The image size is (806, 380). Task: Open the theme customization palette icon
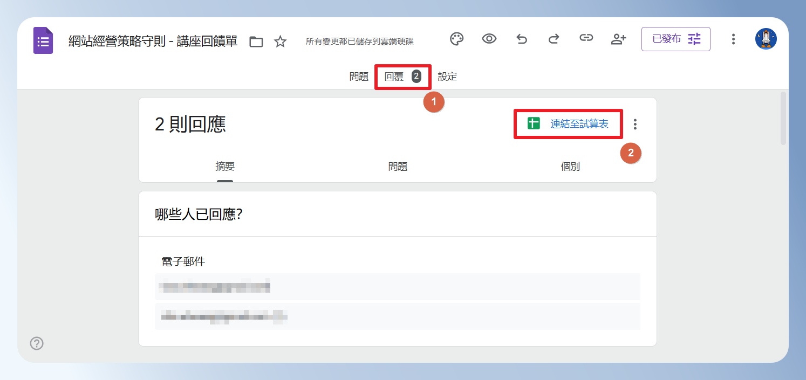coord(457,39)
